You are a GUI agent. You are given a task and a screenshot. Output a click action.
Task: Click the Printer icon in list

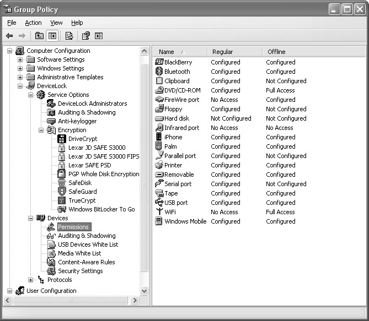pos(159,165)
